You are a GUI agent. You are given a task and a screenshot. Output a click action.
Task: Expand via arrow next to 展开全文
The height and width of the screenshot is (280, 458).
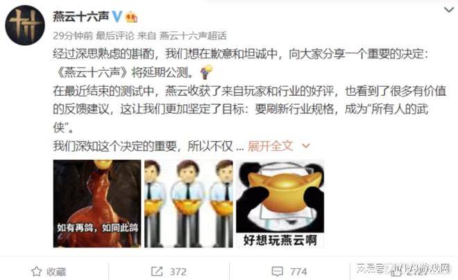pos(305,145)
